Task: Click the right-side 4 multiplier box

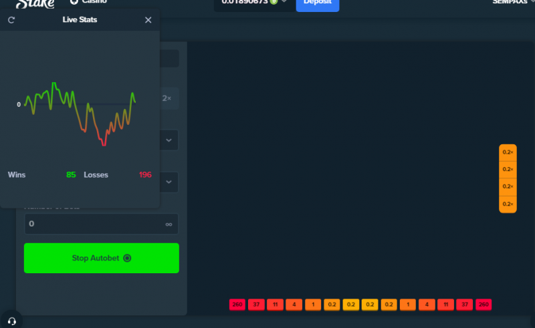Action: (x=427, y=305)
